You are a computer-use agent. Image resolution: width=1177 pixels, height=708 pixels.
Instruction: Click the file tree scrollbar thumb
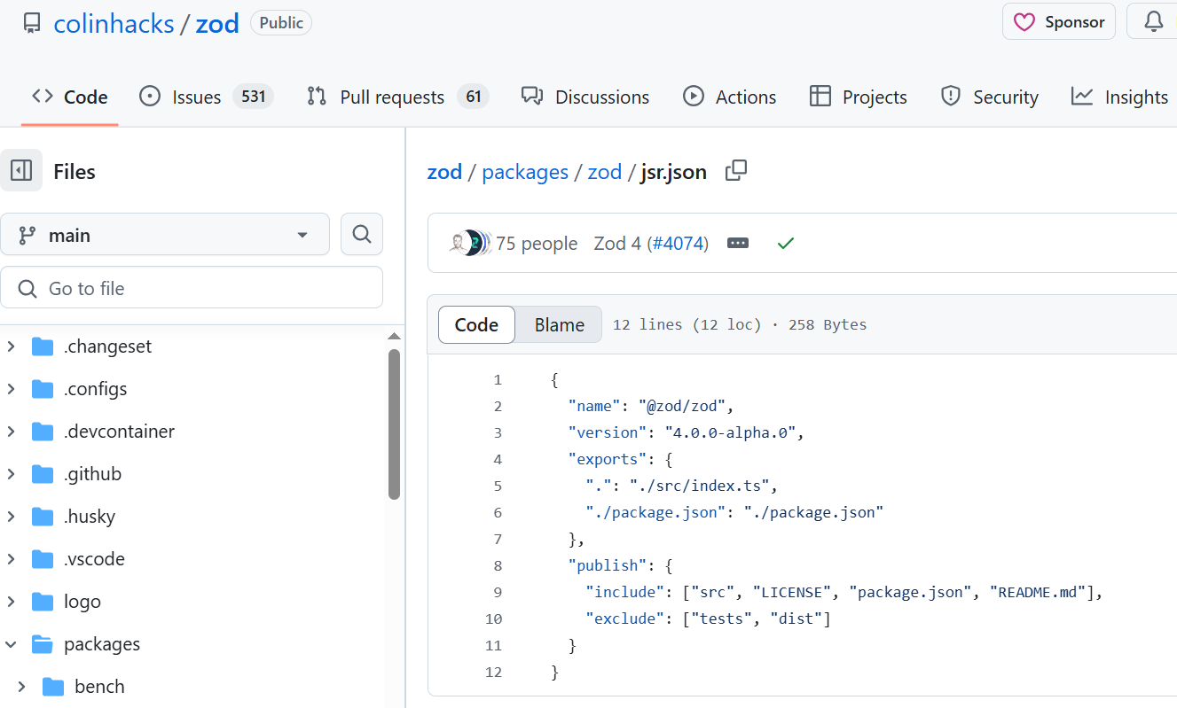pyautogui.click(x=394, y=423)
